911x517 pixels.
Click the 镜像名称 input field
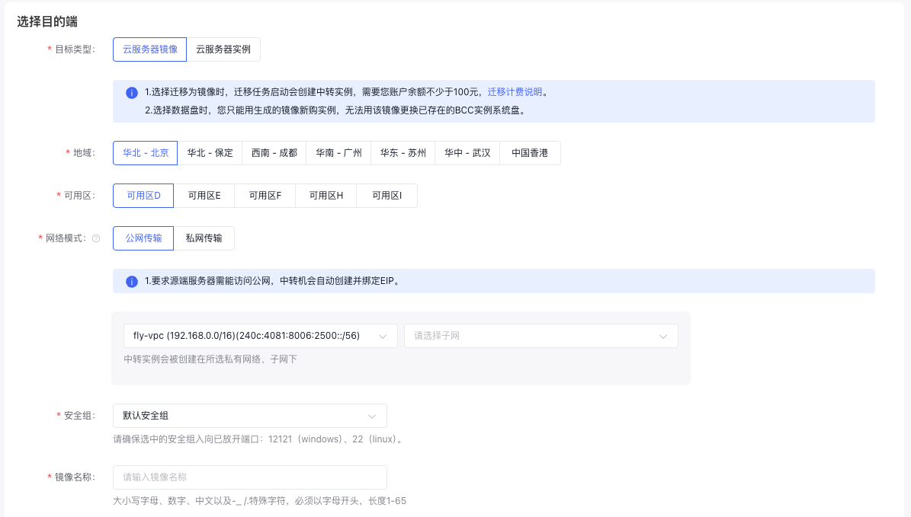pos(249,477)
